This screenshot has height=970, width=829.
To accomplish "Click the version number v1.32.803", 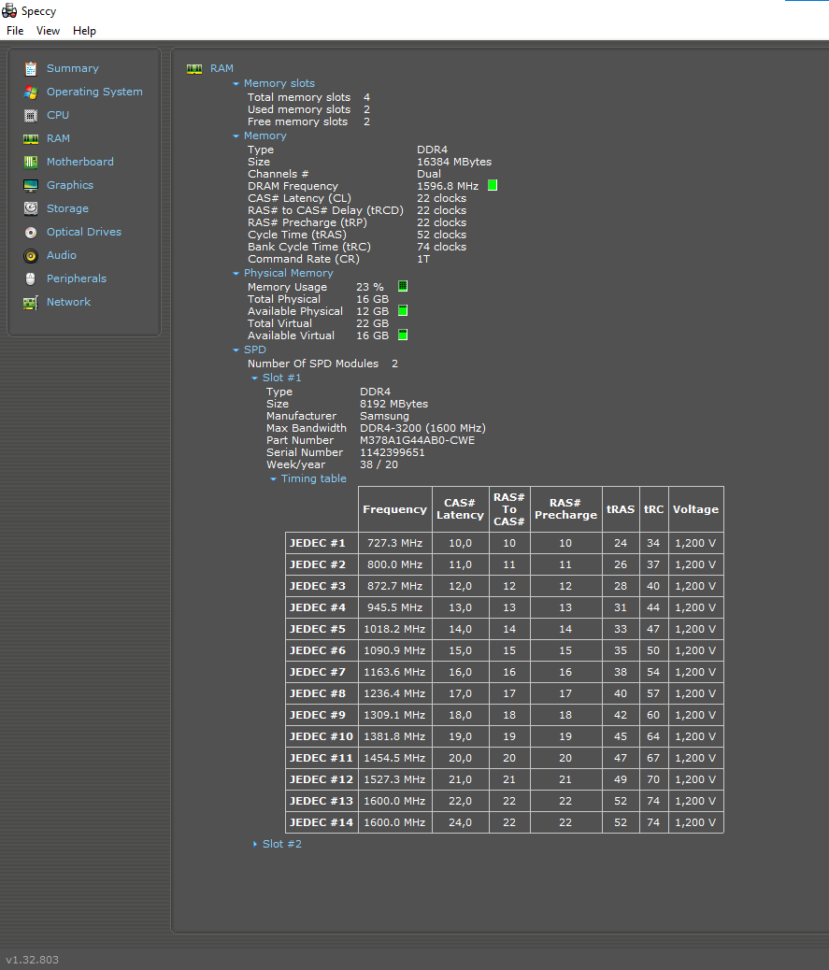I will click(x=32, y=960).
